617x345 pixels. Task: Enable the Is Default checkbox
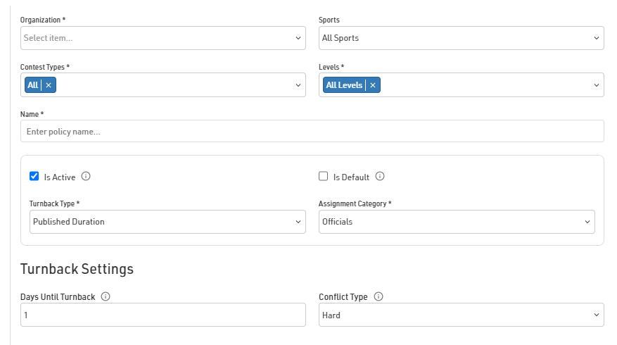coord(324,177)
